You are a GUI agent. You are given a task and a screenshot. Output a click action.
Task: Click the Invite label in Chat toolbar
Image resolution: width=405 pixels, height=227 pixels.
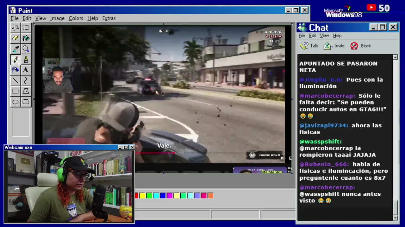click(340, 46)
